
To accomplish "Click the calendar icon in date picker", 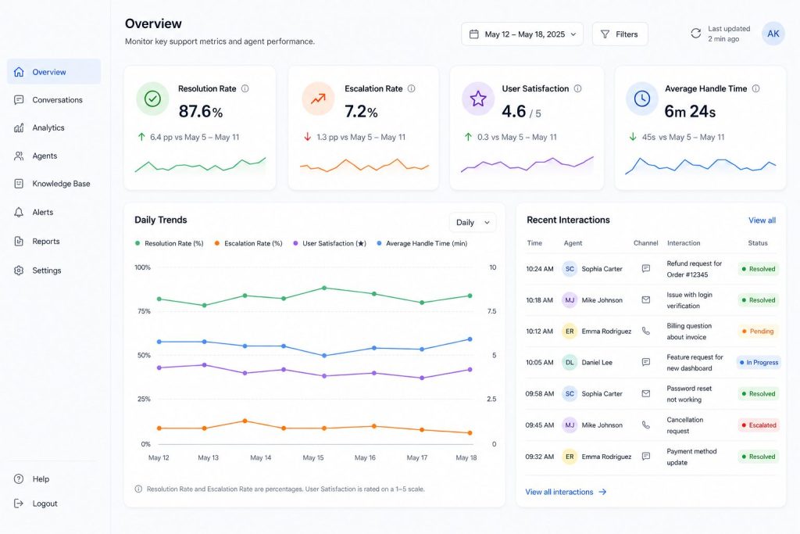I will coord(474,34).
